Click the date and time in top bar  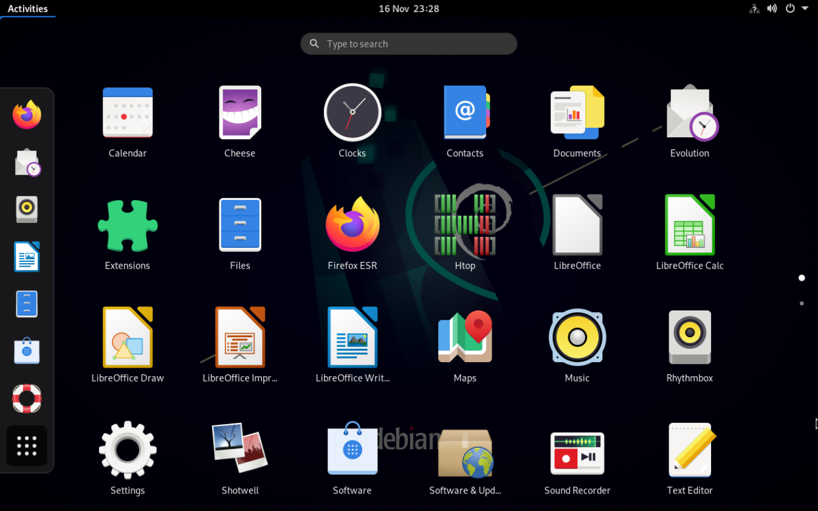pyautogui.click(x=408, y=9)
